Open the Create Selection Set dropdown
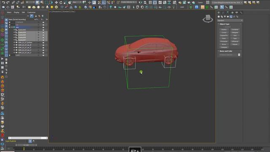The width and height of the screenshot is (270, 152). (129, 2)
